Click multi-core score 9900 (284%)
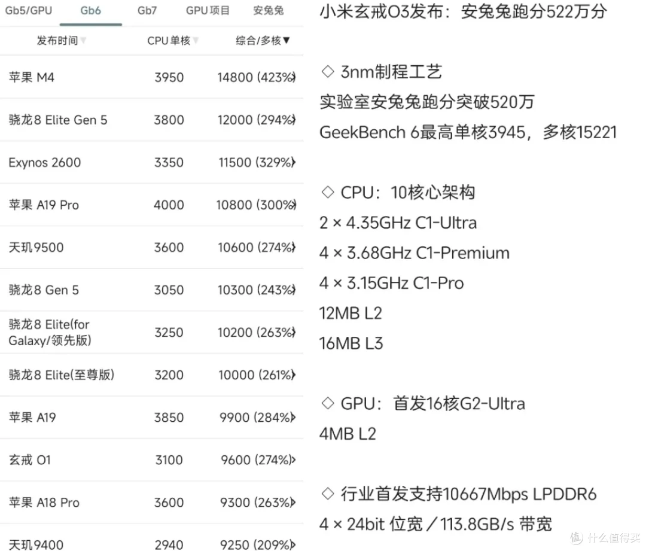Viewport: 646px width, 551px height. click(x=255, y=418)
